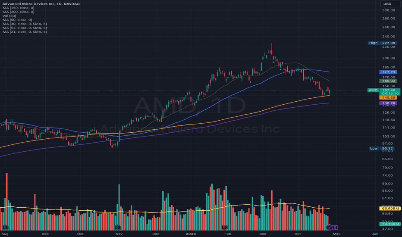Click the purple E marker before May
The image size is (402, 237).
tap(335, 227)
